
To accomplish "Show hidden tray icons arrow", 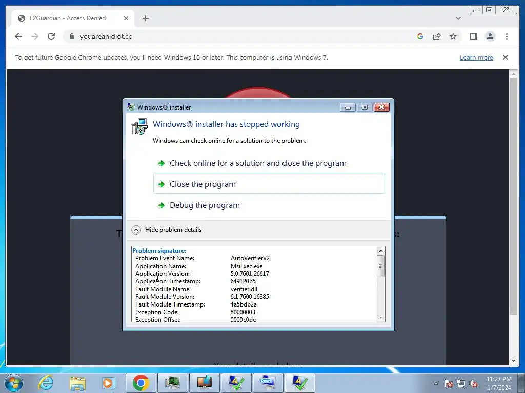I will coord(436,383).
